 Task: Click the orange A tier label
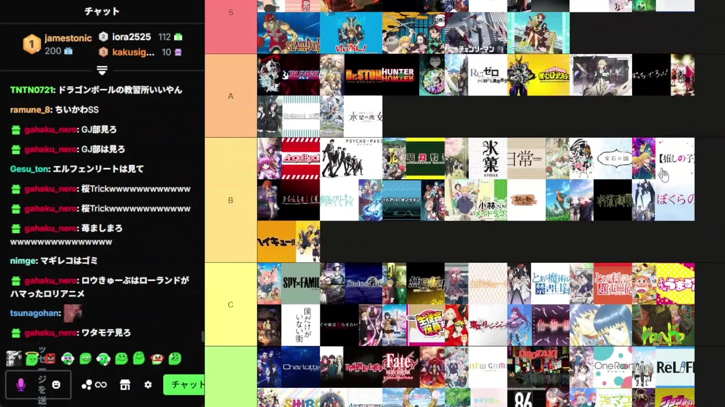pos(231,96)
